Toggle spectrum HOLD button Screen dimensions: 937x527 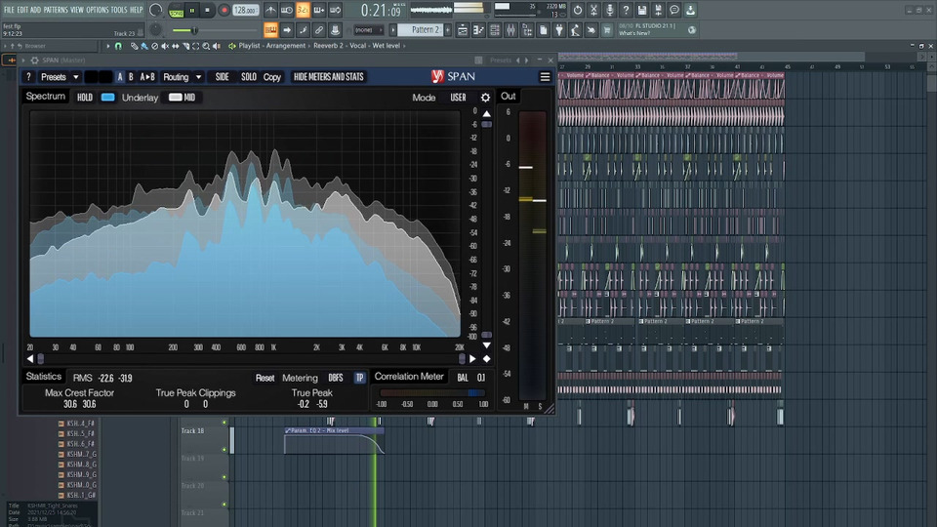pyautogui.click(x=84, y=98)
